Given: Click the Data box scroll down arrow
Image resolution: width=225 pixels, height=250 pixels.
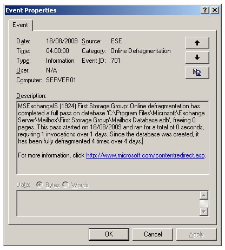Looking at the screenshot, I should 204,212.
